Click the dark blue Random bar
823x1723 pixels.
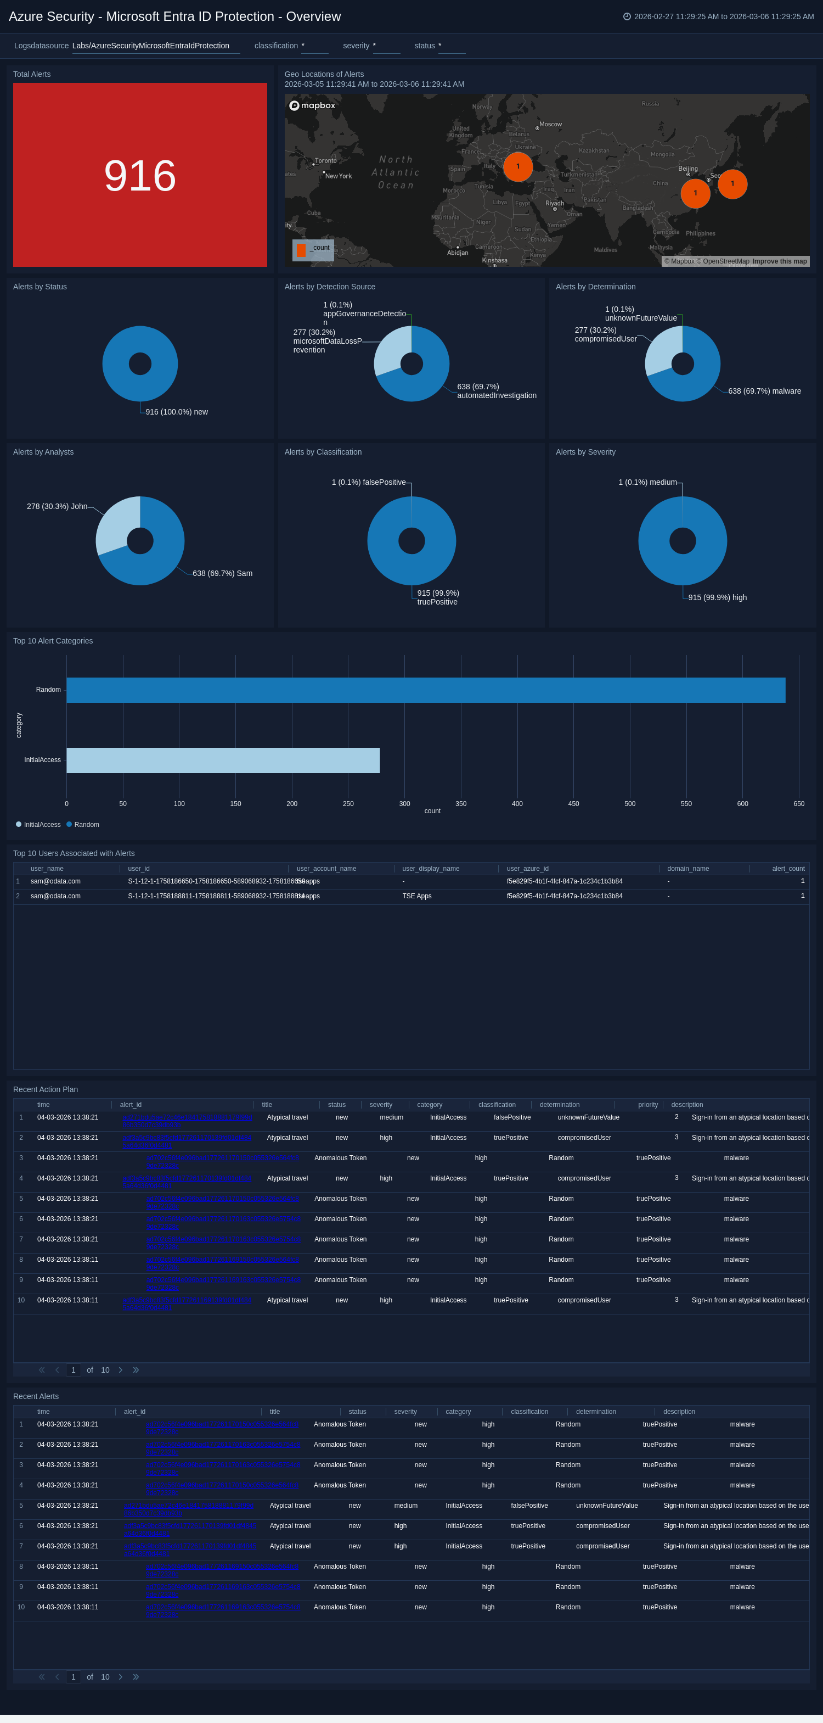tap(425, 690)
